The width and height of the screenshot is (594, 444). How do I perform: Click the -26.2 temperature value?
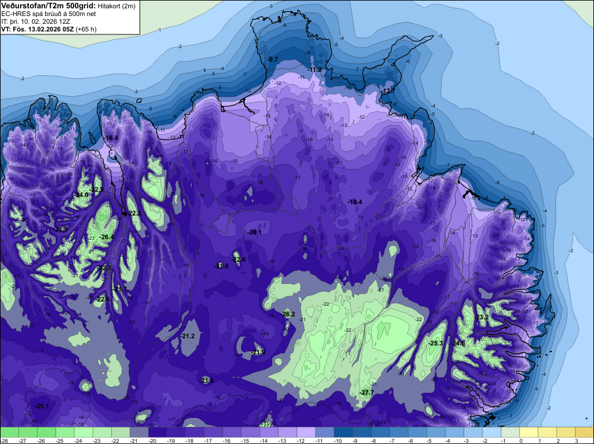pyautogui.click(x=288, y=314)
